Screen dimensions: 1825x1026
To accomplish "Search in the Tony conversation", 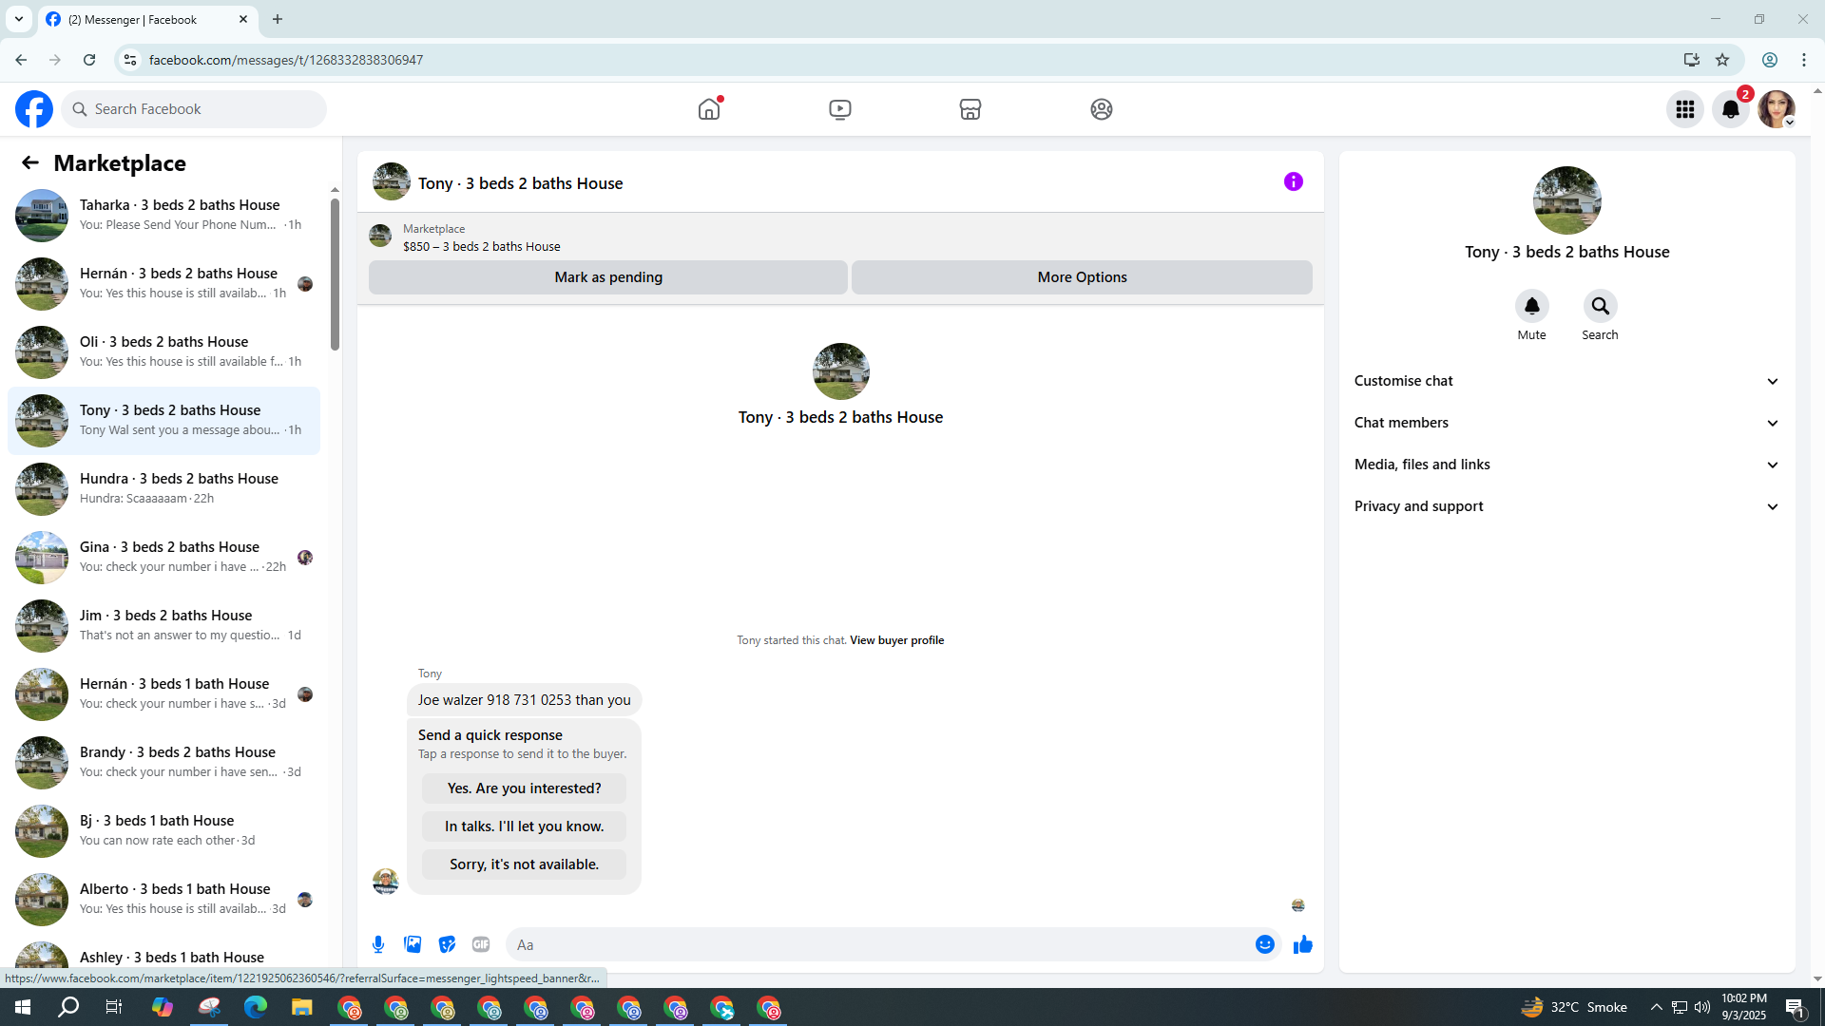I will (1600, 306).
